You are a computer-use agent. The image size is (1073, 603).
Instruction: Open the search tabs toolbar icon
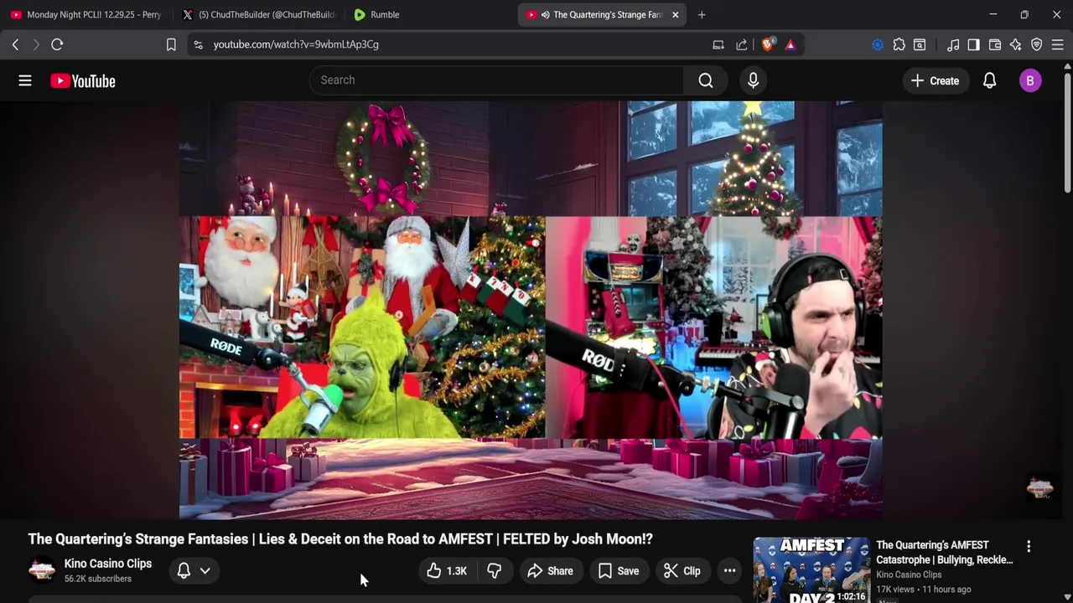(x=920, y=44)
